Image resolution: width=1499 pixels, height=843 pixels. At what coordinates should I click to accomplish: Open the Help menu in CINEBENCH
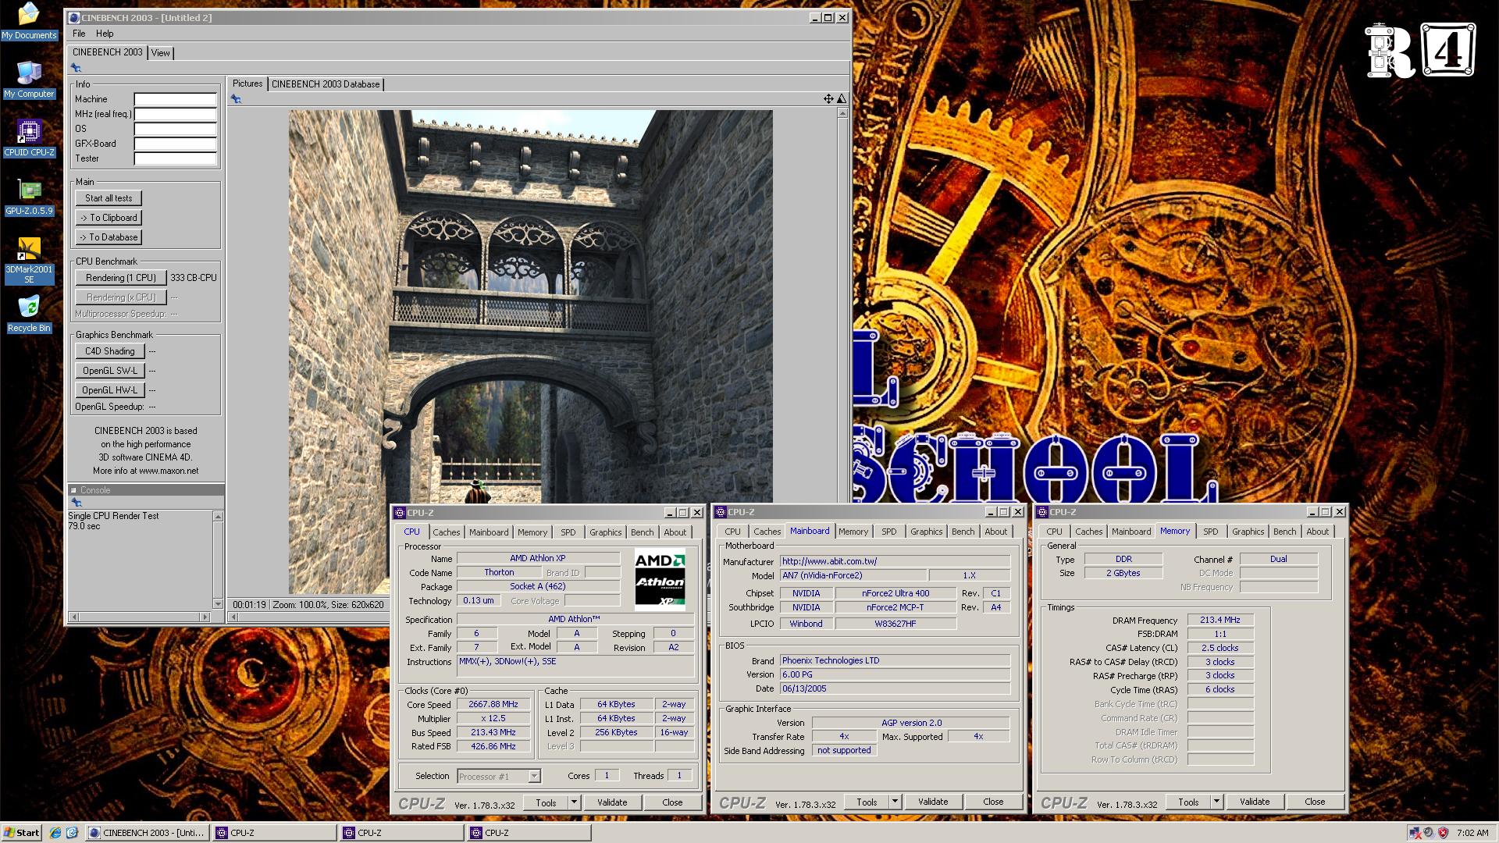pos(105,34)
